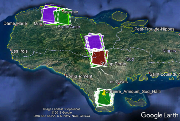The height and width of the screenshot is (121, 180).
Task: Click the Camp-Perrin place label
Action: 114,64
